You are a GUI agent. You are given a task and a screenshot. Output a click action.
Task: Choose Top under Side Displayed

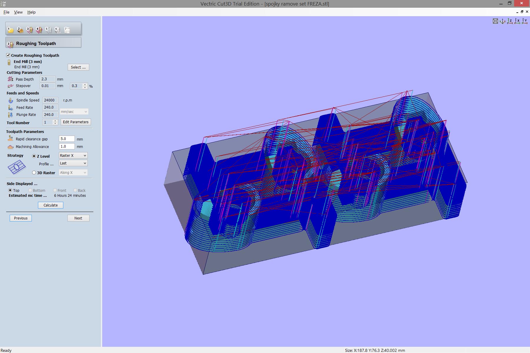(10, 190)
